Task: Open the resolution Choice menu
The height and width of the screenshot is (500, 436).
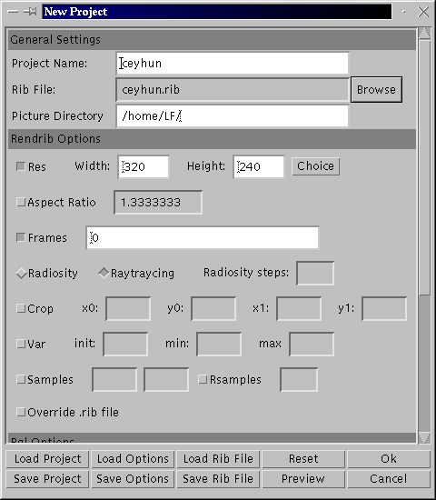Action: [315, 166]
